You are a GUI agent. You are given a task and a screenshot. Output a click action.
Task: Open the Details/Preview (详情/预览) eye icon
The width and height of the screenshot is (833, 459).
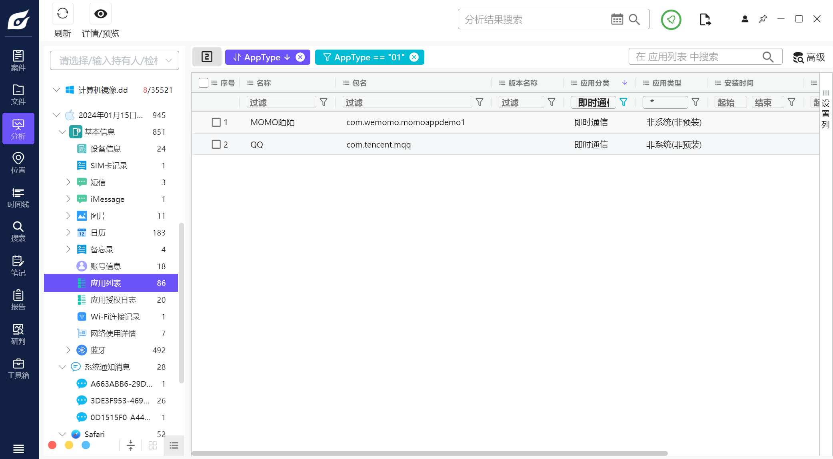(x=100, y=14)
